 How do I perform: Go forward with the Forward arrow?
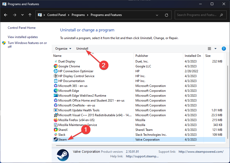[x=15, y=15]
